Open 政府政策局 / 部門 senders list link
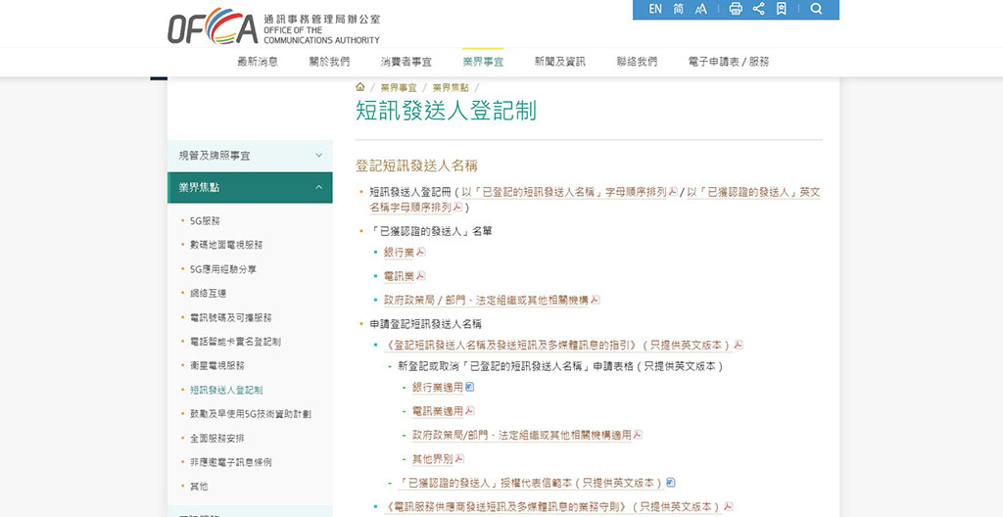 click(486, 301)
